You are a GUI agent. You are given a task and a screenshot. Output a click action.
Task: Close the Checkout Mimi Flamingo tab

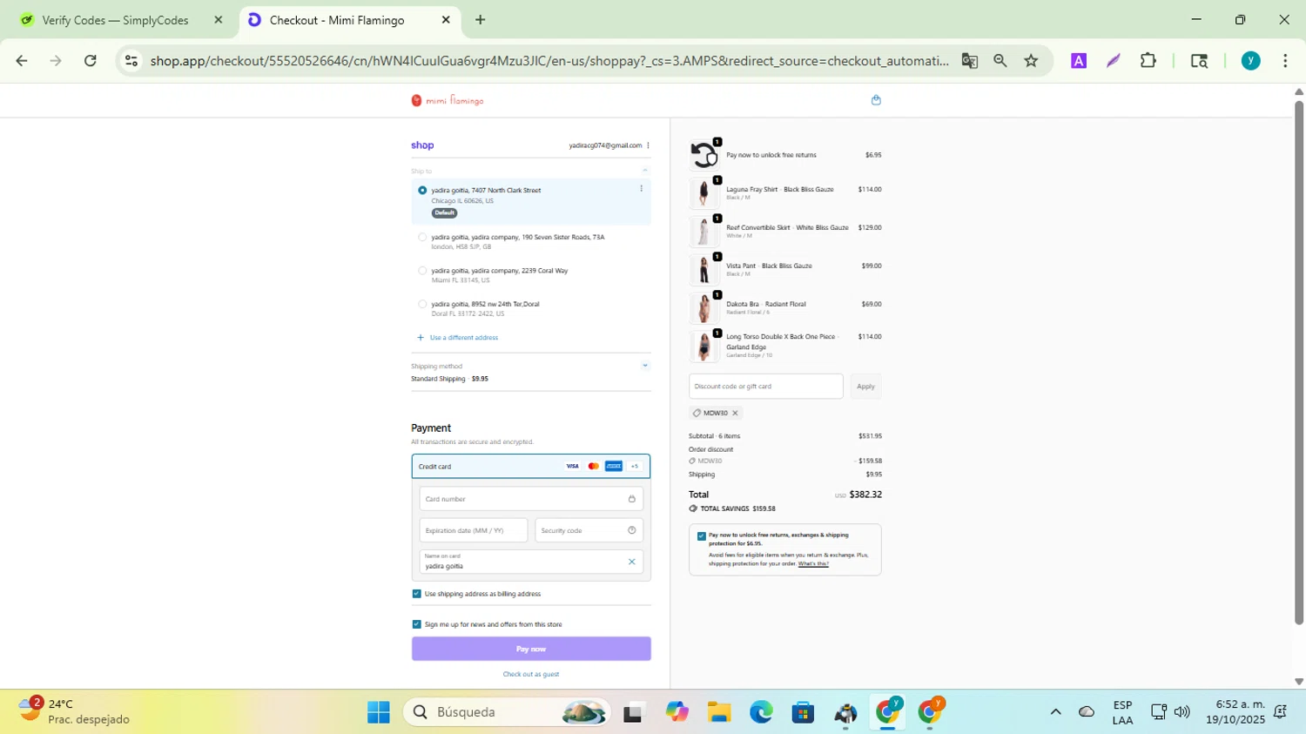446,20
